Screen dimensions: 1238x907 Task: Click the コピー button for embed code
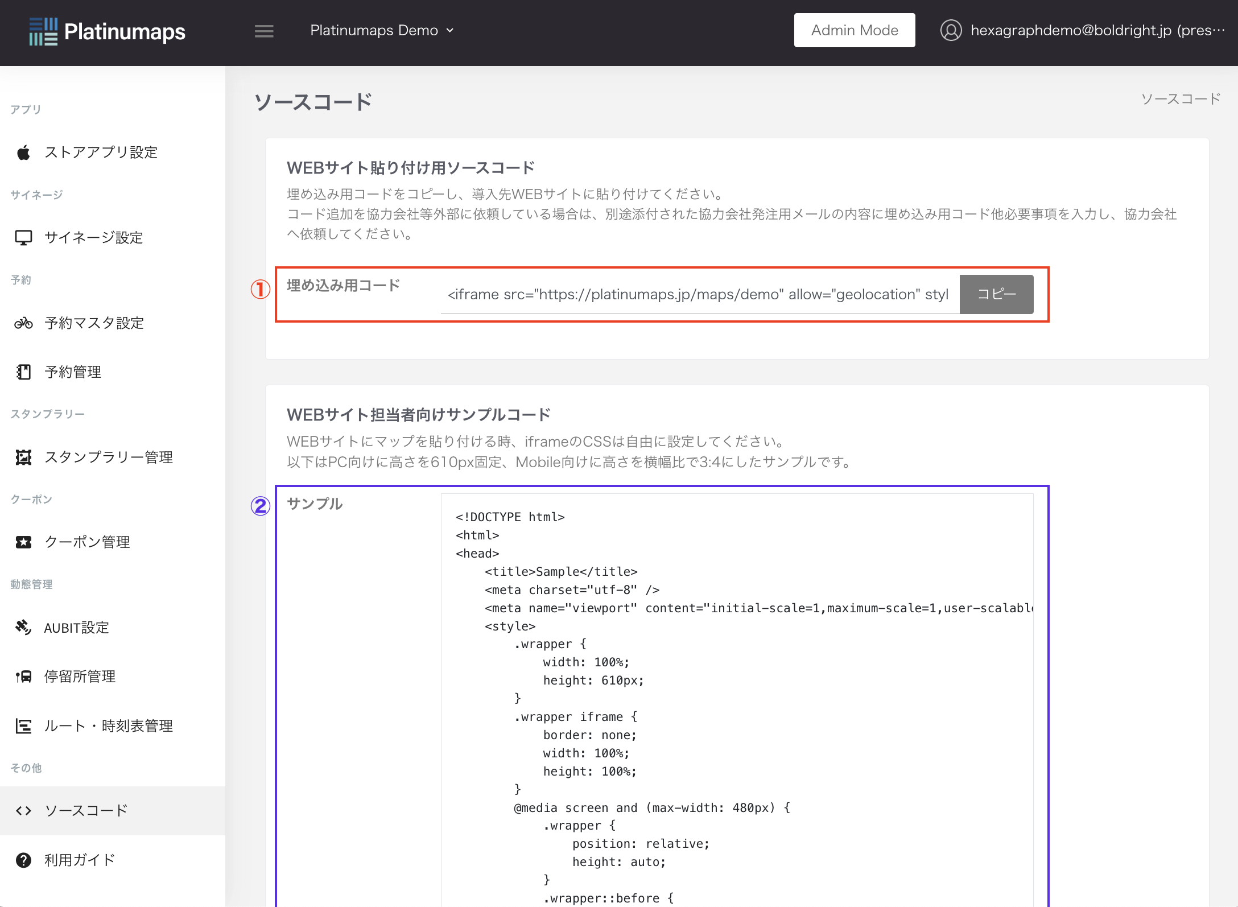coord(996,294)
